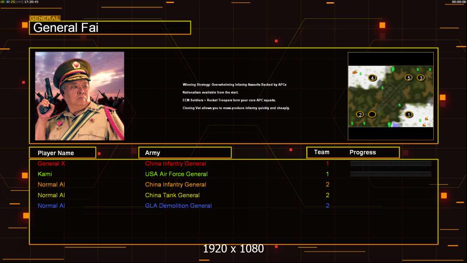467x263 pixels.
Task: Click Kami's loading progress bar
Action: point(391,174)
